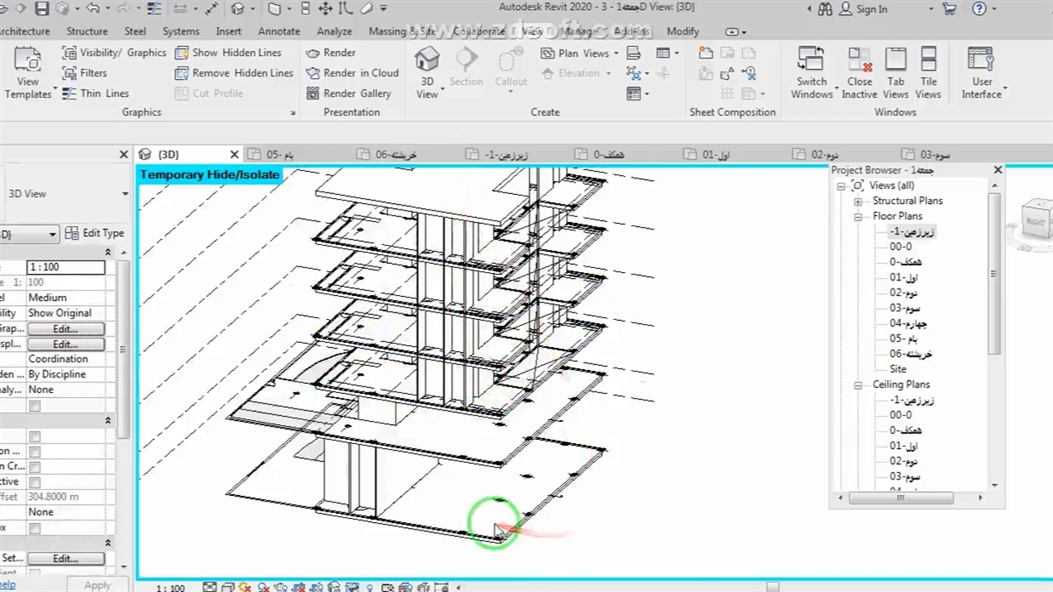The height and width of the screenshot is (592, 1053).
Task: Click the Render teapot icon
Action: (313, 53)
